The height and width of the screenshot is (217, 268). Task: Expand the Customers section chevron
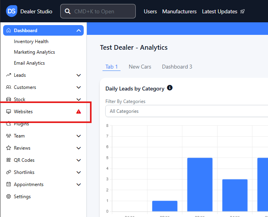click(x=79, y=87)
